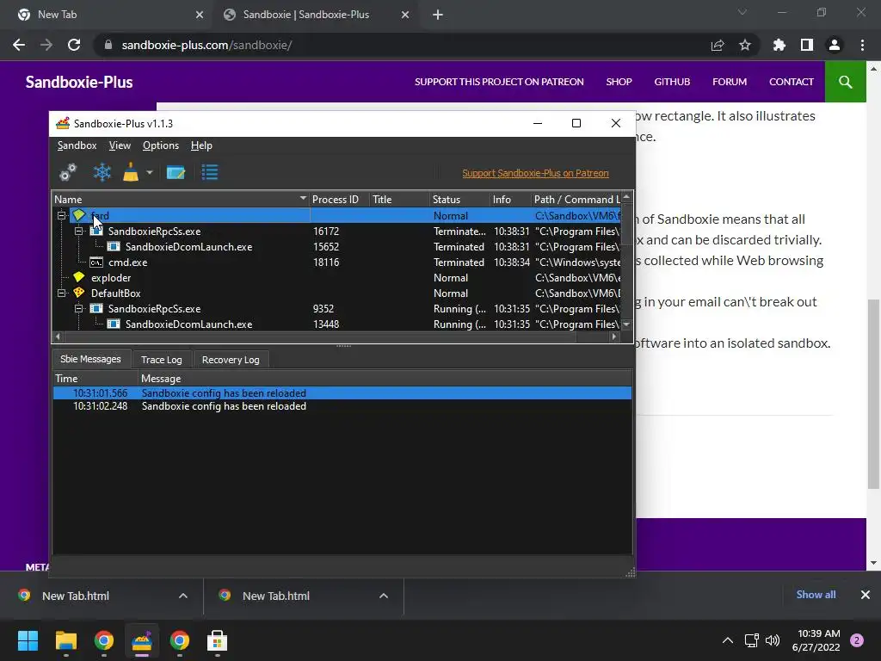Image resolution: width=881 pixels, height=661 pixels.
Task: Select the Sbie Messages tab
Action: tap(90, 359)
